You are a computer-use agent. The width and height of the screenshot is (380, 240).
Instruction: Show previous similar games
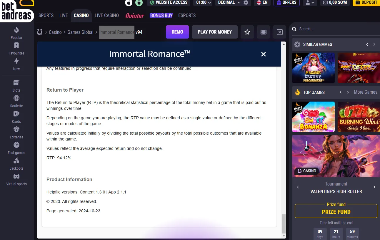click(x=367, y=44)
